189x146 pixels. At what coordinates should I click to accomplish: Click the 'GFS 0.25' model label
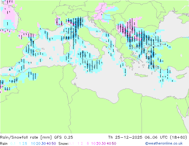[63, 137]
